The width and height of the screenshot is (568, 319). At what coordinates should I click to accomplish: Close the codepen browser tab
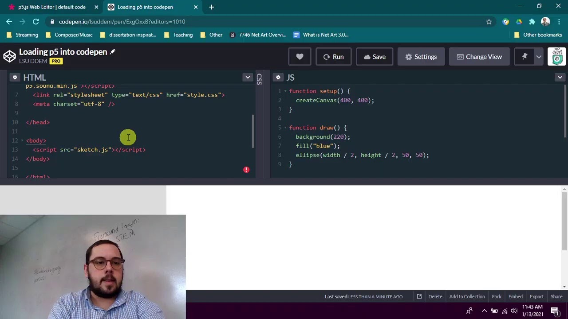tap(196, 7)
